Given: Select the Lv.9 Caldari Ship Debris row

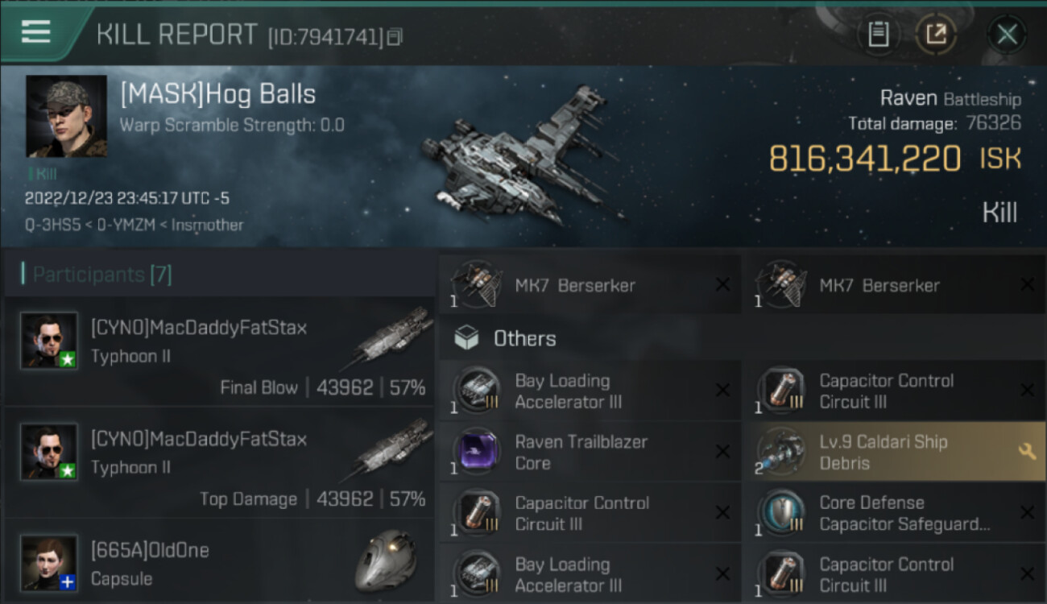Looking at the screenshot, I should 893,452.
